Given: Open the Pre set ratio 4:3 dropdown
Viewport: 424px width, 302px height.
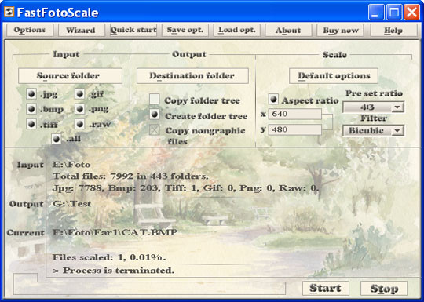Looking at the screenshot, I should [373, 107].
